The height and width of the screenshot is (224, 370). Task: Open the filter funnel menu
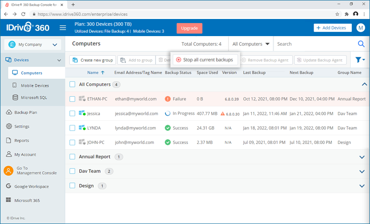(360, 60)
